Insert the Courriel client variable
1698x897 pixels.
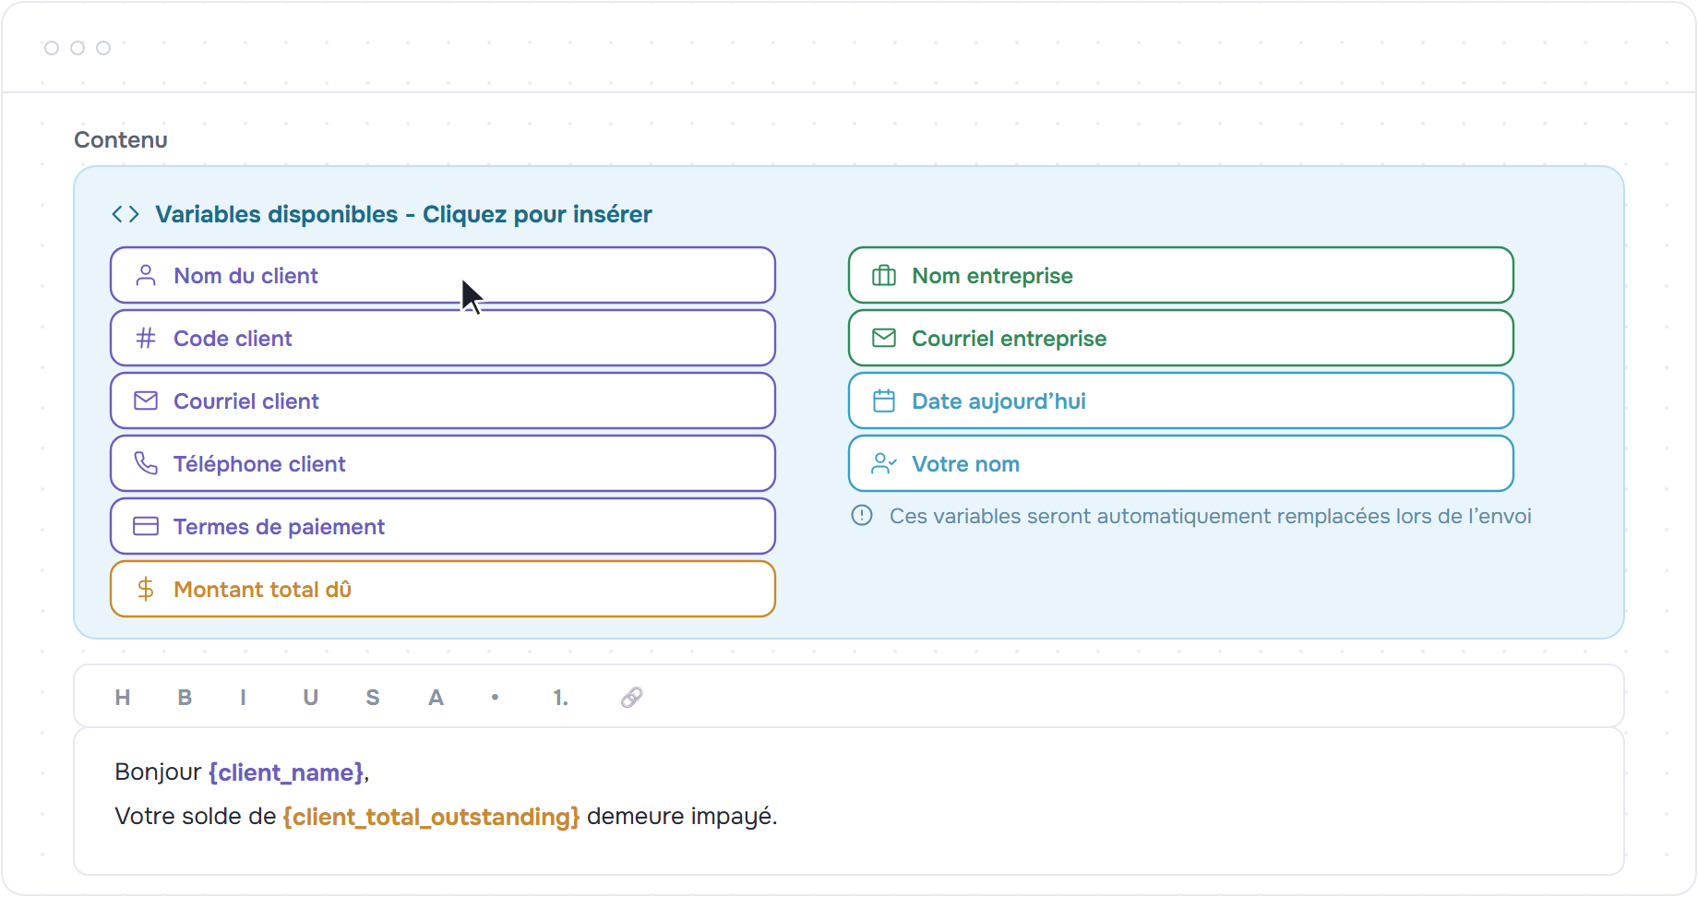point(443,401)
